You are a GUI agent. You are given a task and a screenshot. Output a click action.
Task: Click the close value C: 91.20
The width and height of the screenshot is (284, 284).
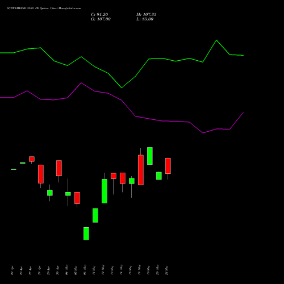coord(99,15)
